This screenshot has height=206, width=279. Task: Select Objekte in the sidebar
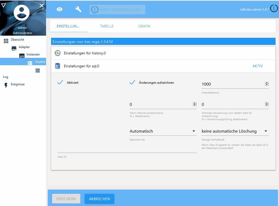coord(23,62)
